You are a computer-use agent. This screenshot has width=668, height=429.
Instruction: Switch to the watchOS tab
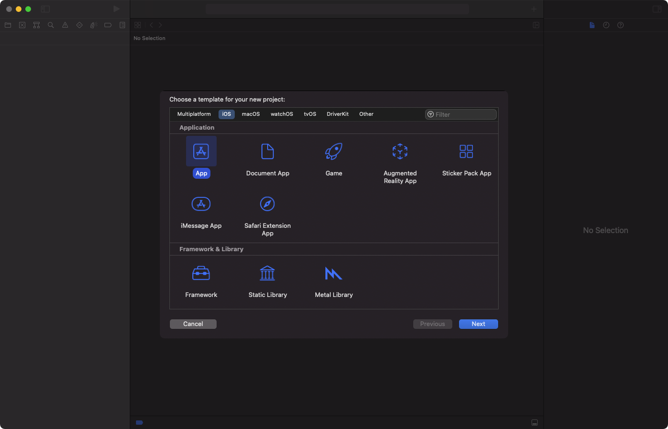click(282, 114)
